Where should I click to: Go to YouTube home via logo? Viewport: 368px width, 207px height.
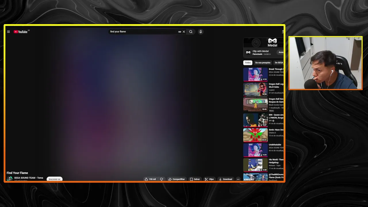click(21, 32)
